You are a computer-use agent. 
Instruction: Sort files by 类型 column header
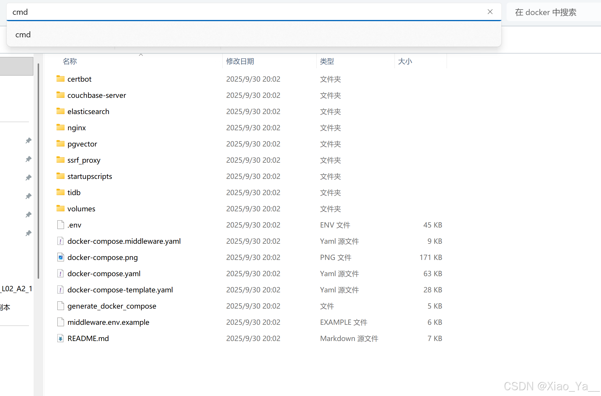coord(327,61)
